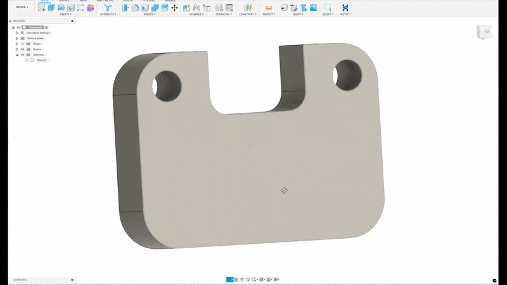Click the Insert Derive icon
Screen dimensions: 507x285
pyautogui.click(x=284, y=8)
